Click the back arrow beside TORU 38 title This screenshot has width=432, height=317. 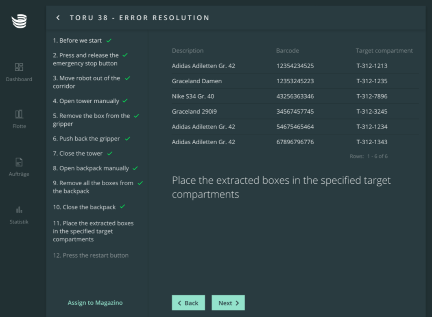click(58, 18)
